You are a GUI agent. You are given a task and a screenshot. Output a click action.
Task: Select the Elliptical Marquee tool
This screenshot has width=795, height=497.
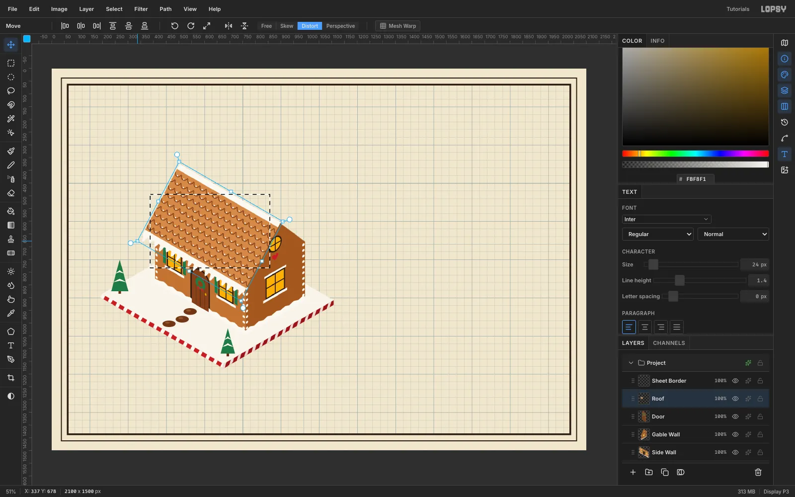[x=11, y=77]
